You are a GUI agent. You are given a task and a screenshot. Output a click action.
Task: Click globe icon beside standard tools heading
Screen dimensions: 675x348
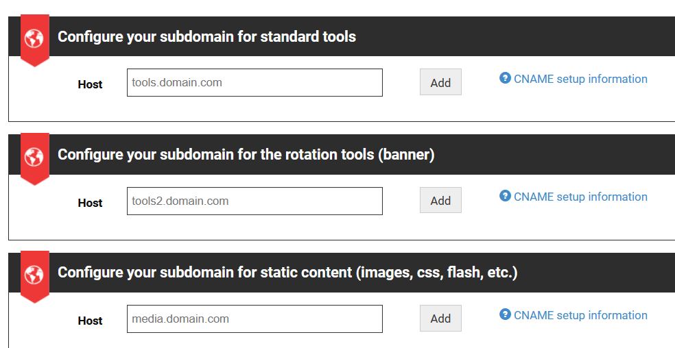(x=34, y=39)
